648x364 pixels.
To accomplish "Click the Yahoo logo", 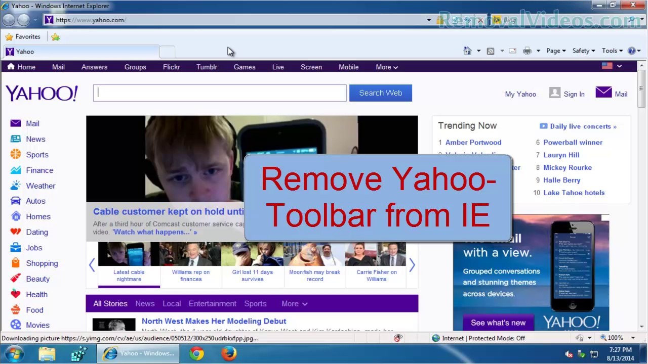I will [42, 94].
